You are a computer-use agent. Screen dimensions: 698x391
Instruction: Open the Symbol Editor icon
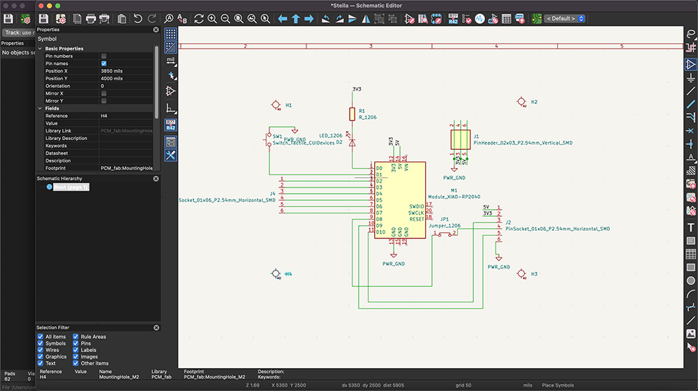point(410,19)
